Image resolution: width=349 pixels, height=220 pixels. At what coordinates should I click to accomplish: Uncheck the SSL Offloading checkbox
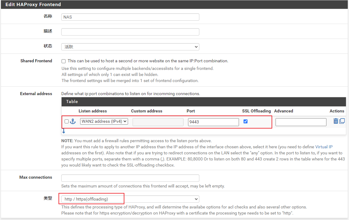point(245,122)
